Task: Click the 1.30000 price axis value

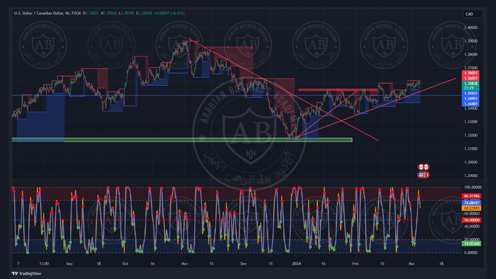Action: 472,162
